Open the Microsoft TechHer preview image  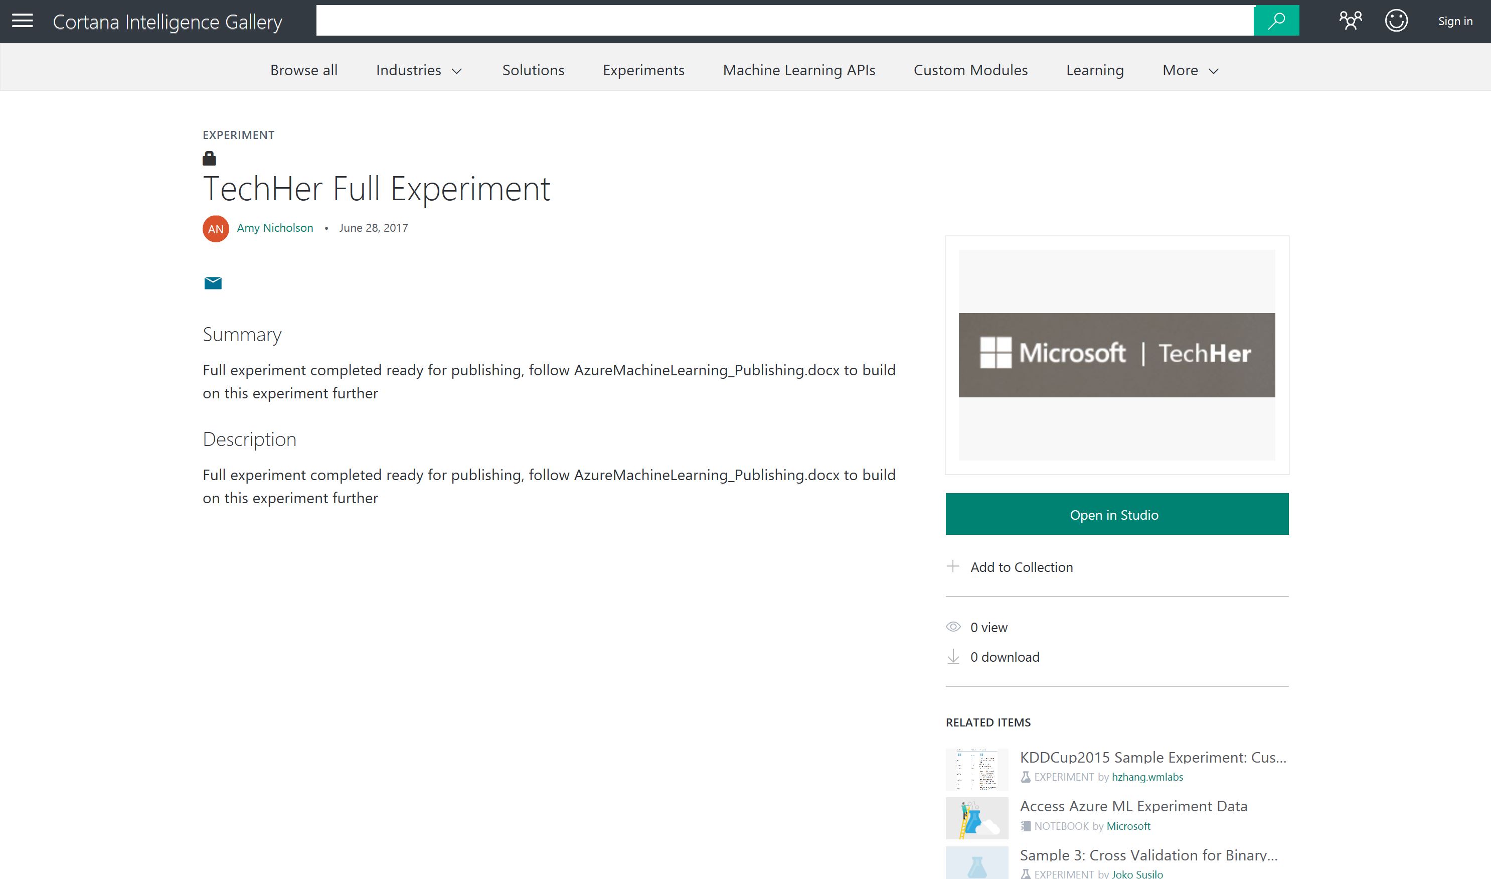pyautogui.click(x=1116, y=355)
